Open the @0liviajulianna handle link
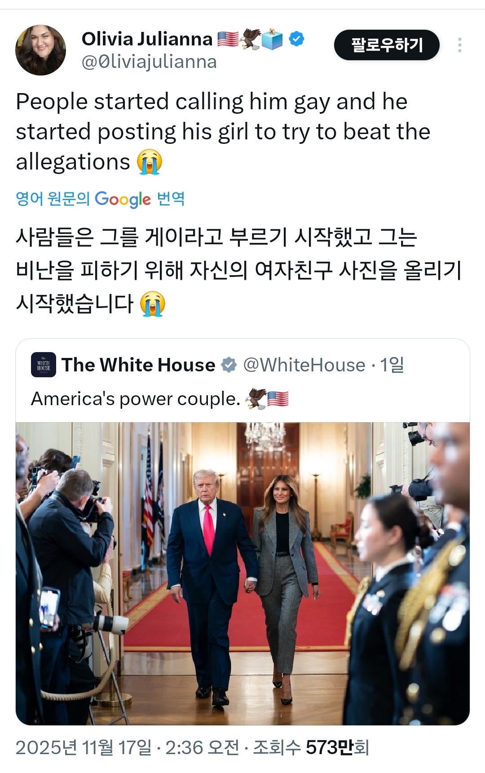Viewport: 485px width, 773px height. click(x=149, y=62)
